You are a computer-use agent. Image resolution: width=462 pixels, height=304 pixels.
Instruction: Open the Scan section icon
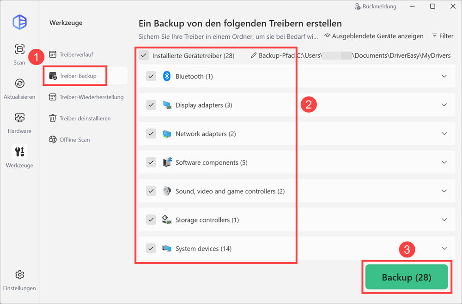[x=19, y=49]
